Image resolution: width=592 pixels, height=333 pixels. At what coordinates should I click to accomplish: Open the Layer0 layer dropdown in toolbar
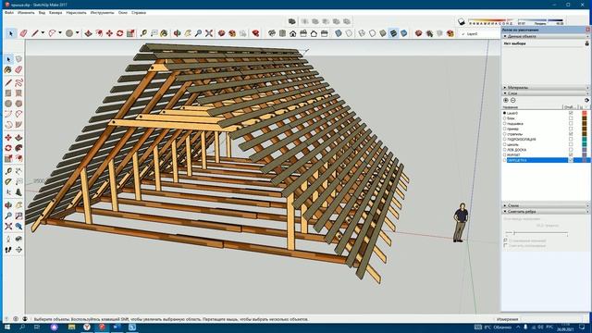pyautogui.click(x=480, y=34)
